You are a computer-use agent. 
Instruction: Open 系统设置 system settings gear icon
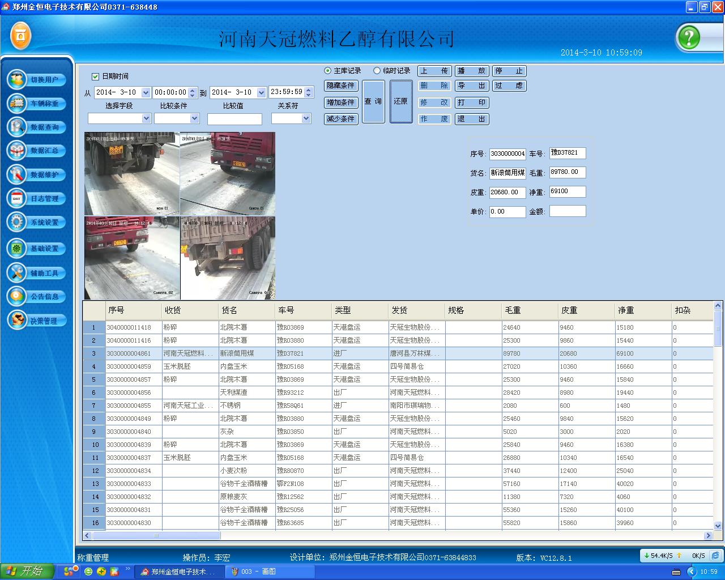click(17, 222)
